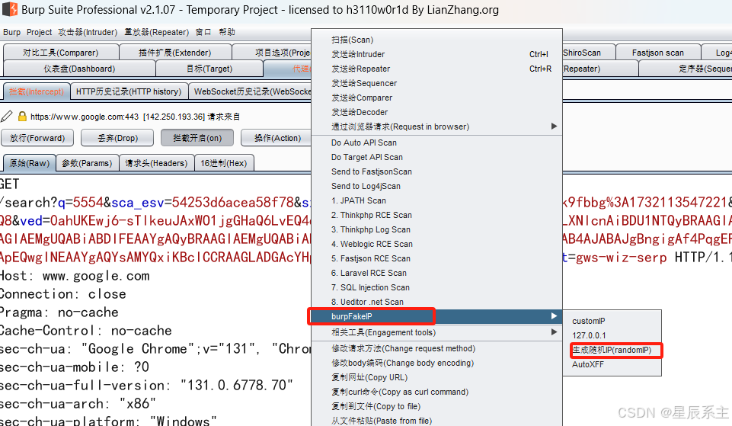
Task: Select customIP in the burpFakeIP submenu
Action: [612, 321]
